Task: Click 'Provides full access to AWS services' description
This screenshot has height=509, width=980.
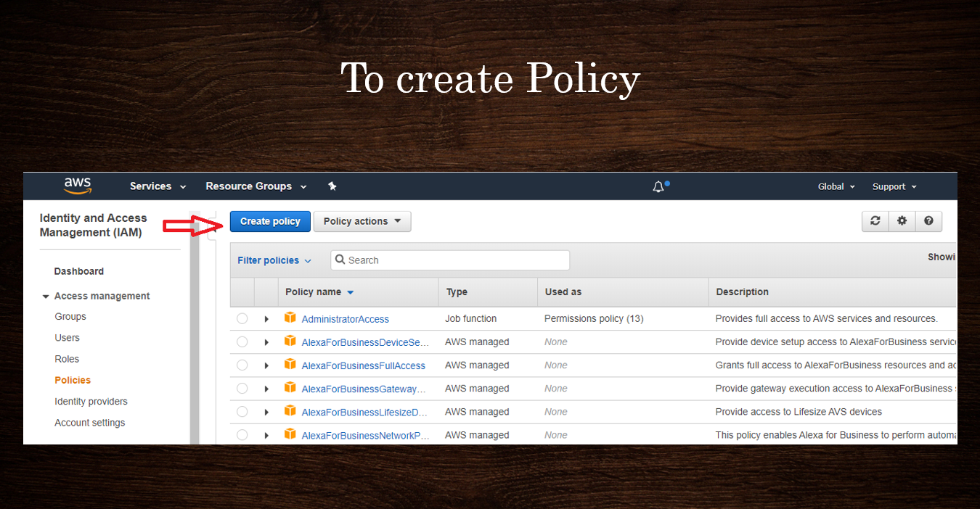Action: point(826,318)
